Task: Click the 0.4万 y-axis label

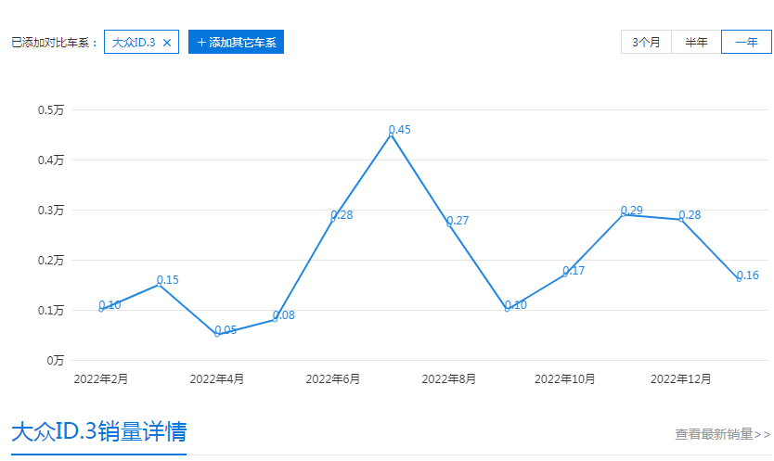Action: 51,160
